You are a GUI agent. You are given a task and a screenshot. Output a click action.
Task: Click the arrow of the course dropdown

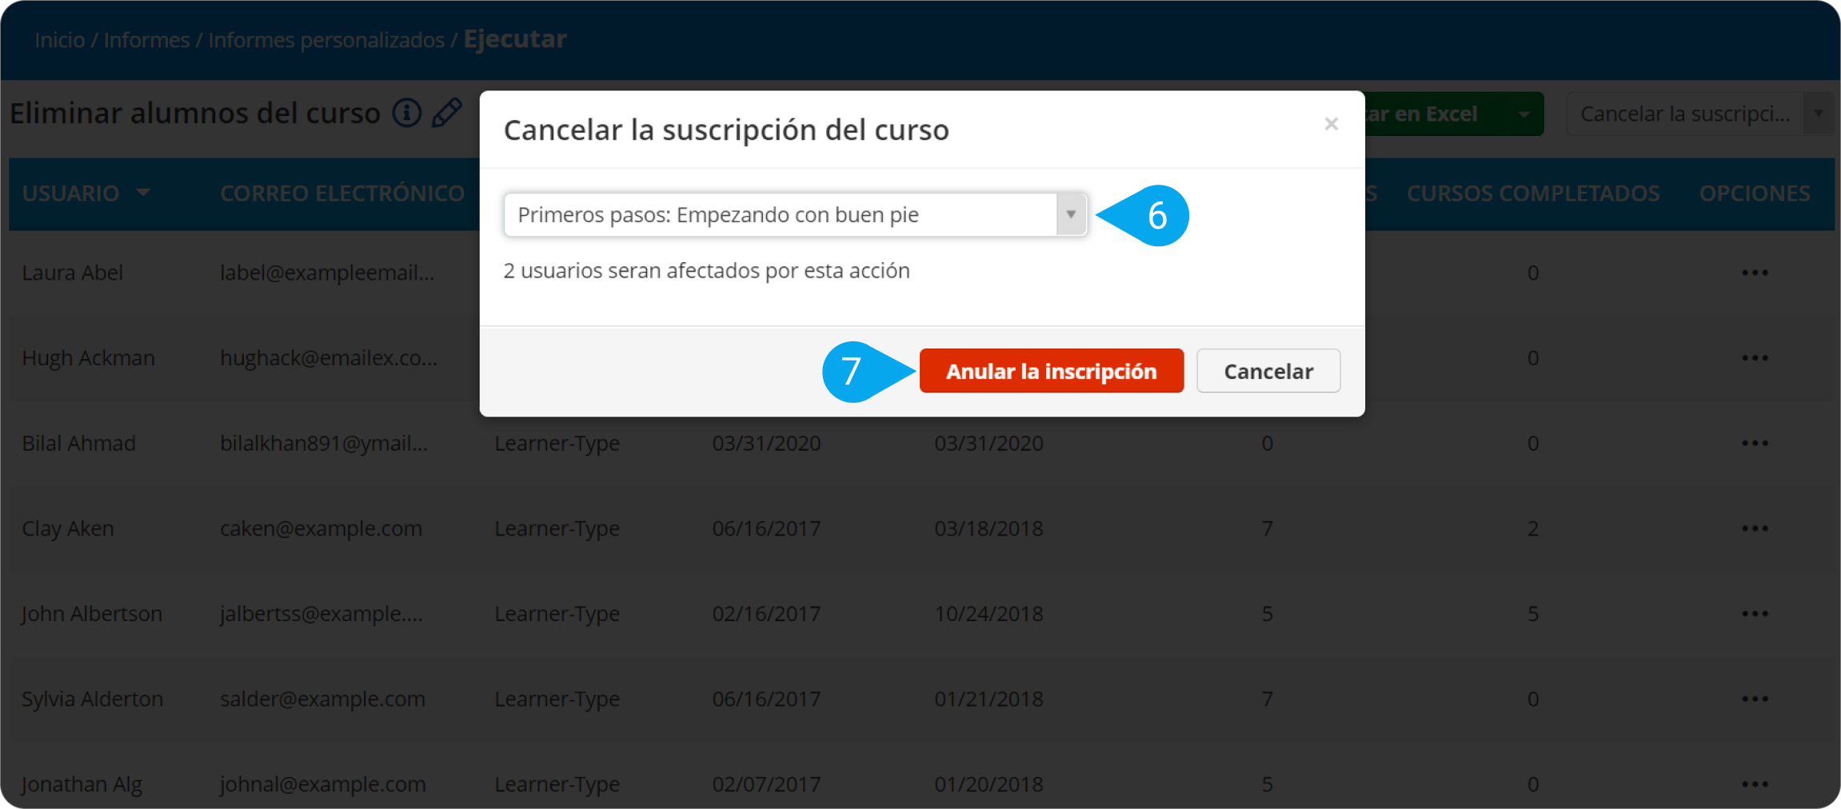click(1071, 215)
